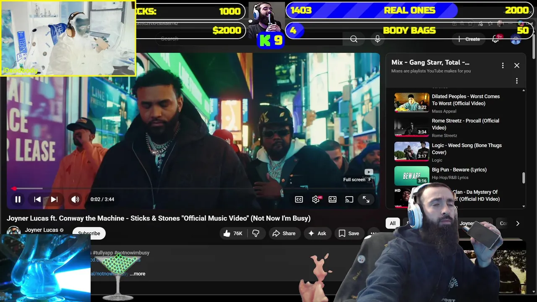Open the account avatar menu
This screenshot has width=537, height=302.
(516, 39)
